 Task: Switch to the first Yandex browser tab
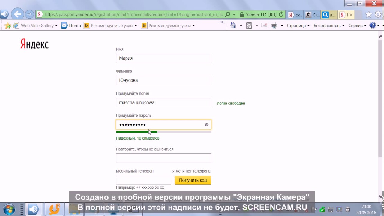click(295, 15)
